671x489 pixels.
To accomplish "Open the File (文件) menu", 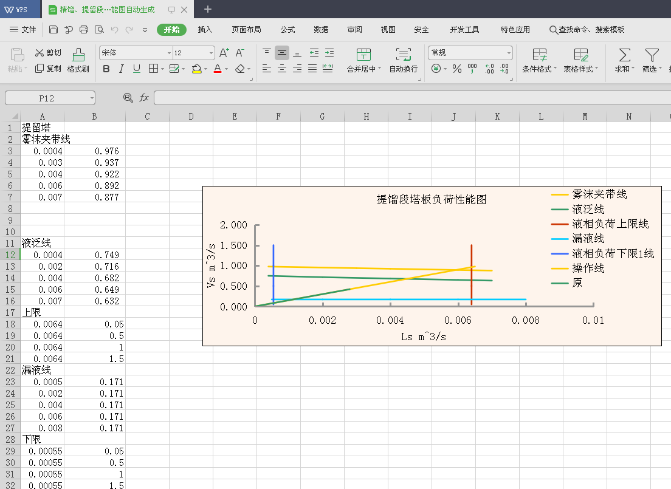I will click(x=23, y=30).
